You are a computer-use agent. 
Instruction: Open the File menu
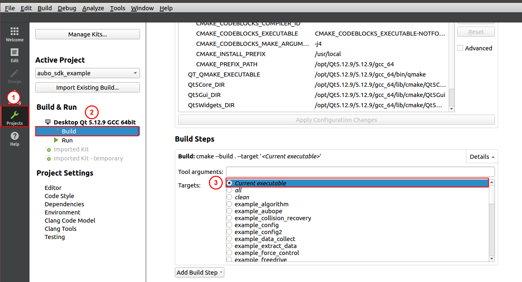[10, 8]
